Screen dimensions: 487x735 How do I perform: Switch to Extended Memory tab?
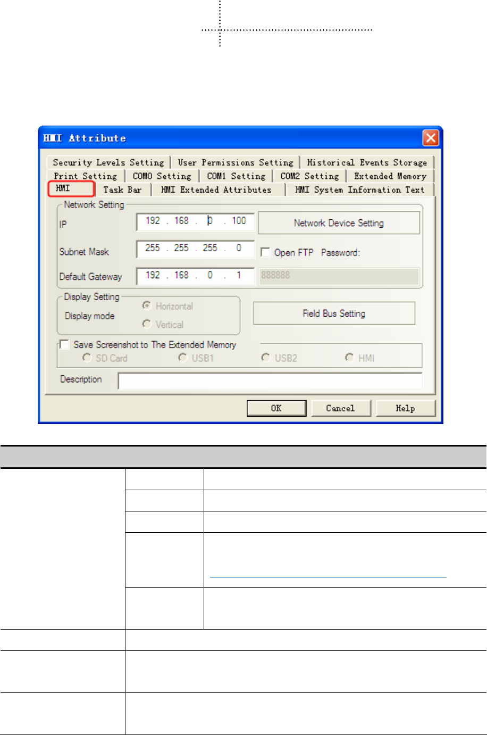click(390, 176)
